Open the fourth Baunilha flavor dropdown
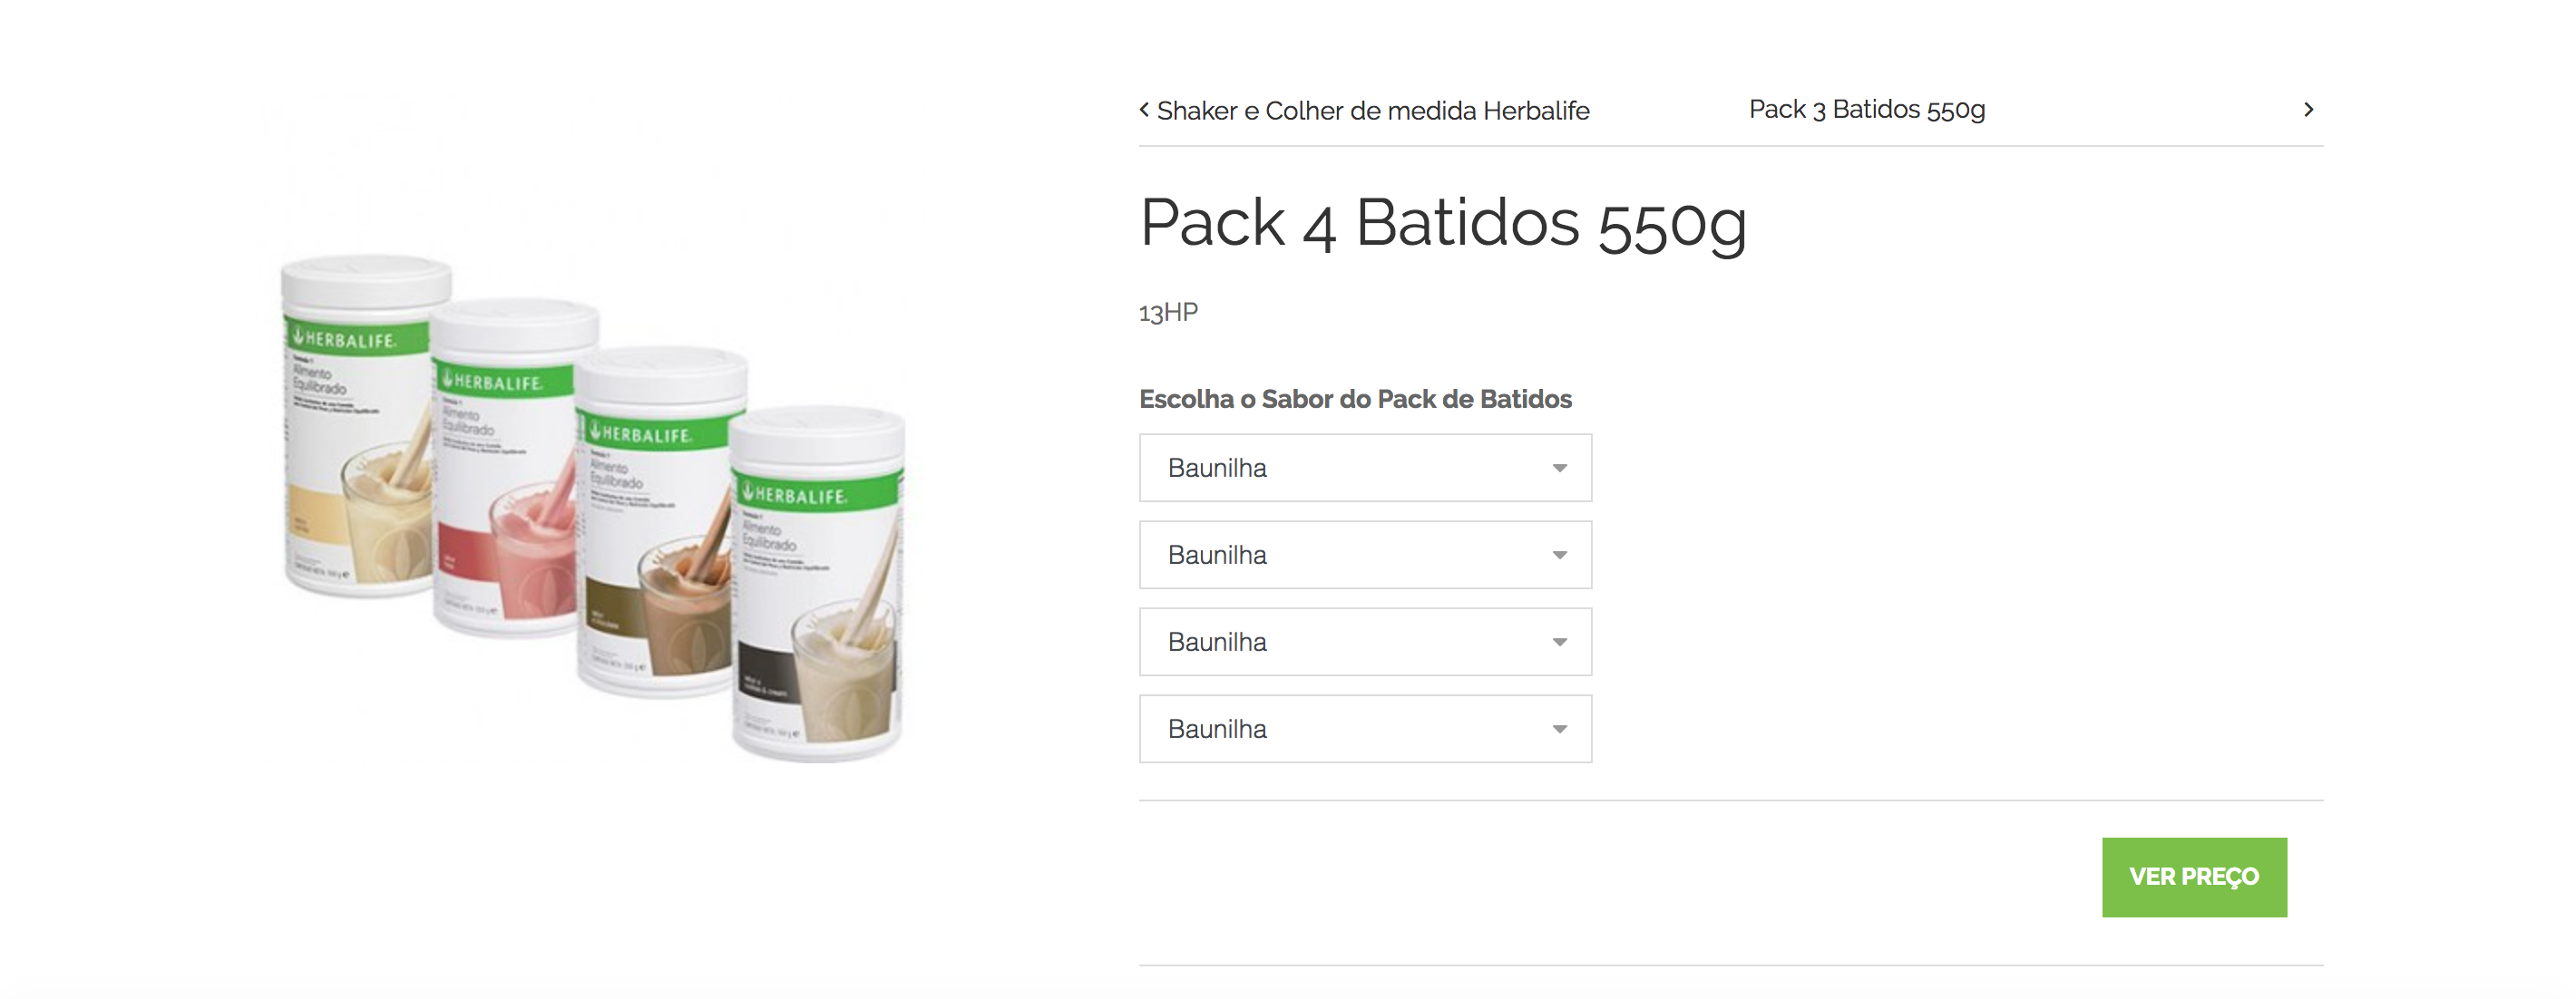Image resolution: width=2576 pixels, height=999 pixels. (1365, 728)
